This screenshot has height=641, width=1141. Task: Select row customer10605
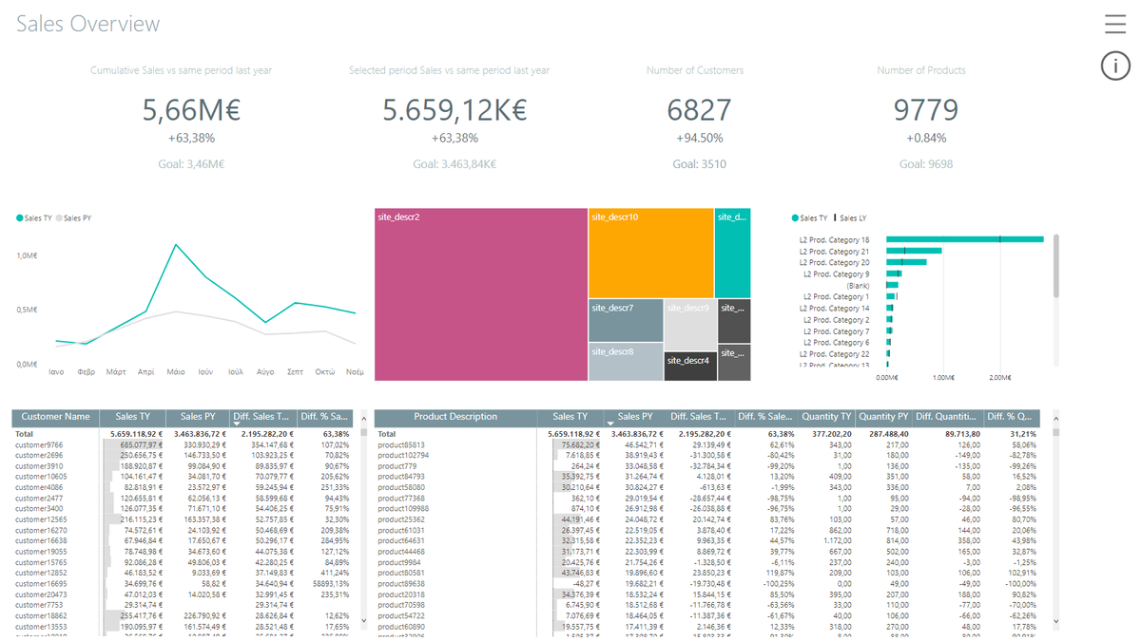pos(183,476)
